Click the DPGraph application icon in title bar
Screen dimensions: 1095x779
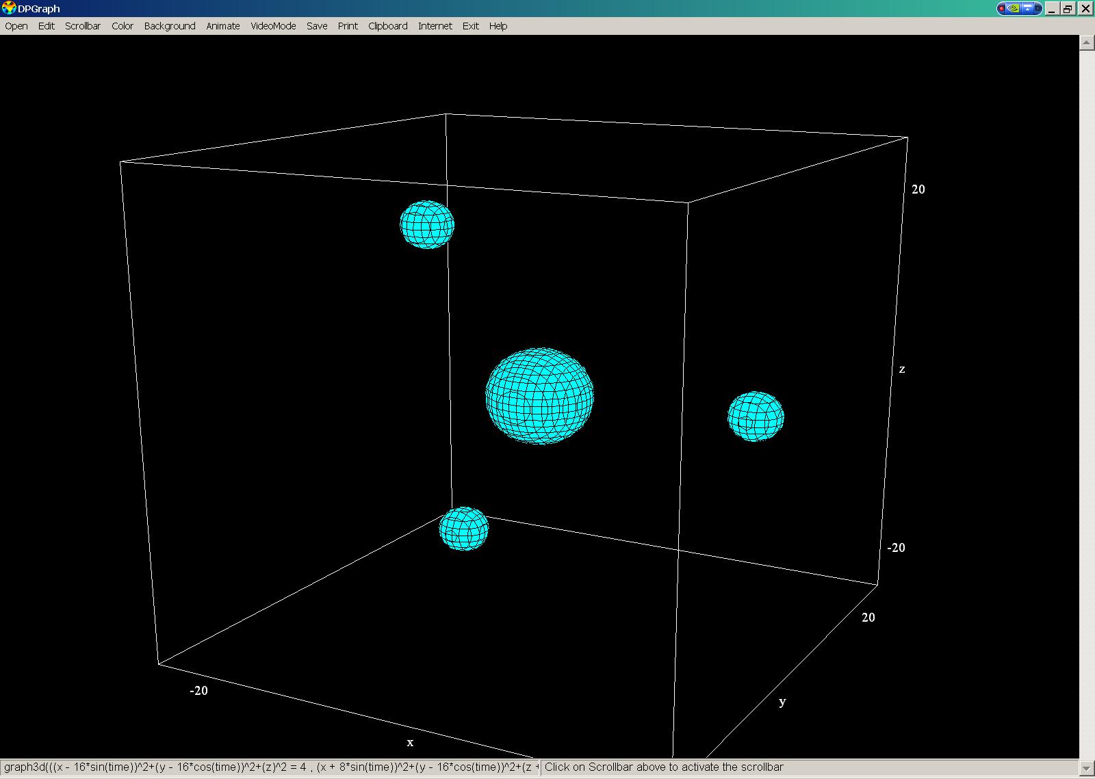[x=9, y=8]
